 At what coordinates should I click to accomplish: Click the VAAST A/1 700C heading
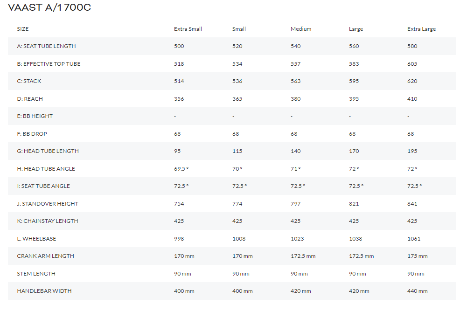click(x=49, y=8)
